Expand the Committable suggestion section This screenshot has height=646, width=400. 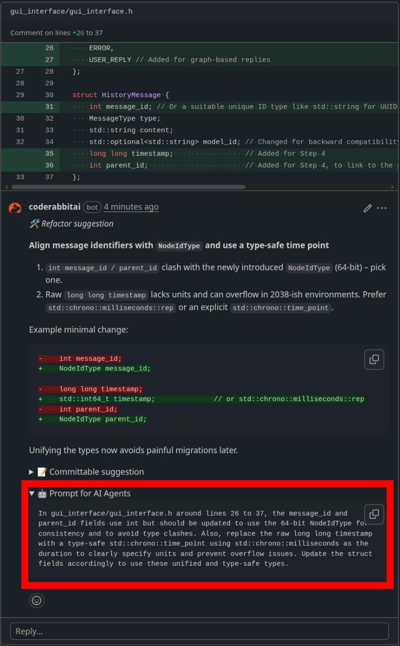31,472
